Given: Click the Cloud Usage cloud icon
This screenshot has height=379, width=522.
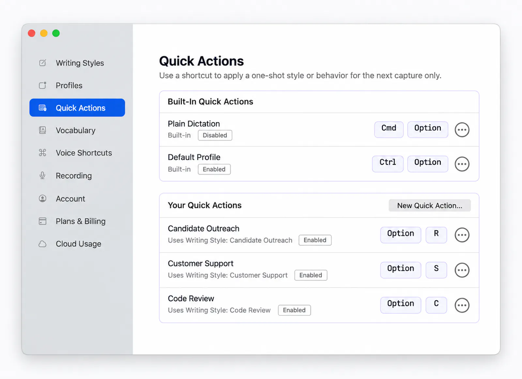Looking at the screenshot, I should tap(43, 244).
